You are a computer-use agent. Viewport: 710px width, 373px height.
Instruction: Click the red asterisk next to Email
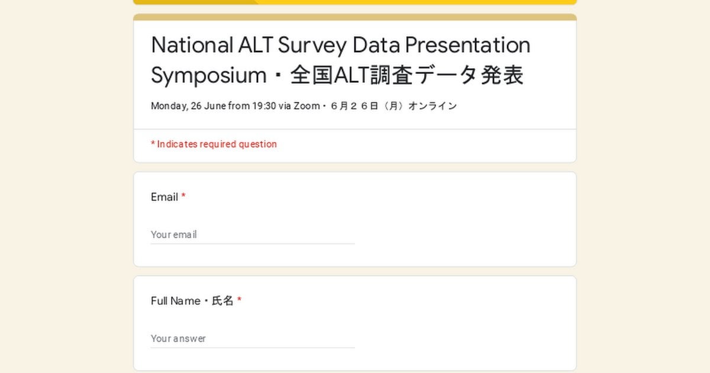[183, 197]
